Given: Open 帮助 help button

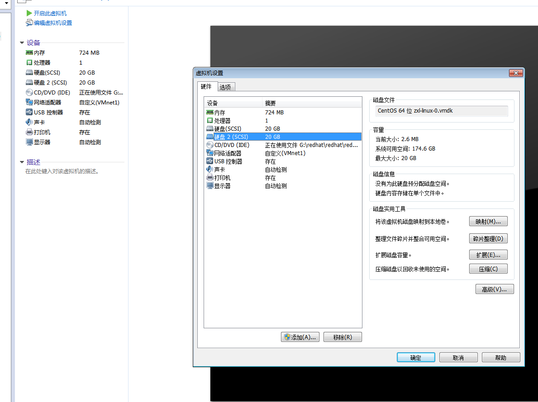Looking at the screenshot, I should pos(501,357).
